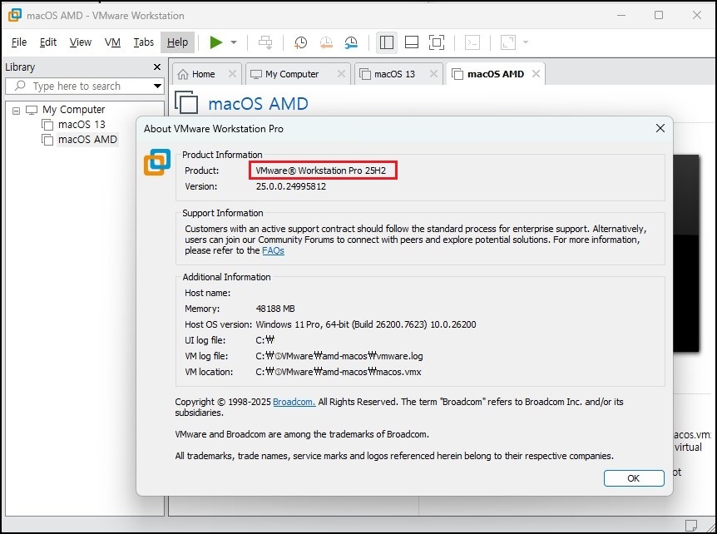The image size is (717, 534).
Task: Click the VM log file path
Action: pyautogui.click(x=339, y=356)
